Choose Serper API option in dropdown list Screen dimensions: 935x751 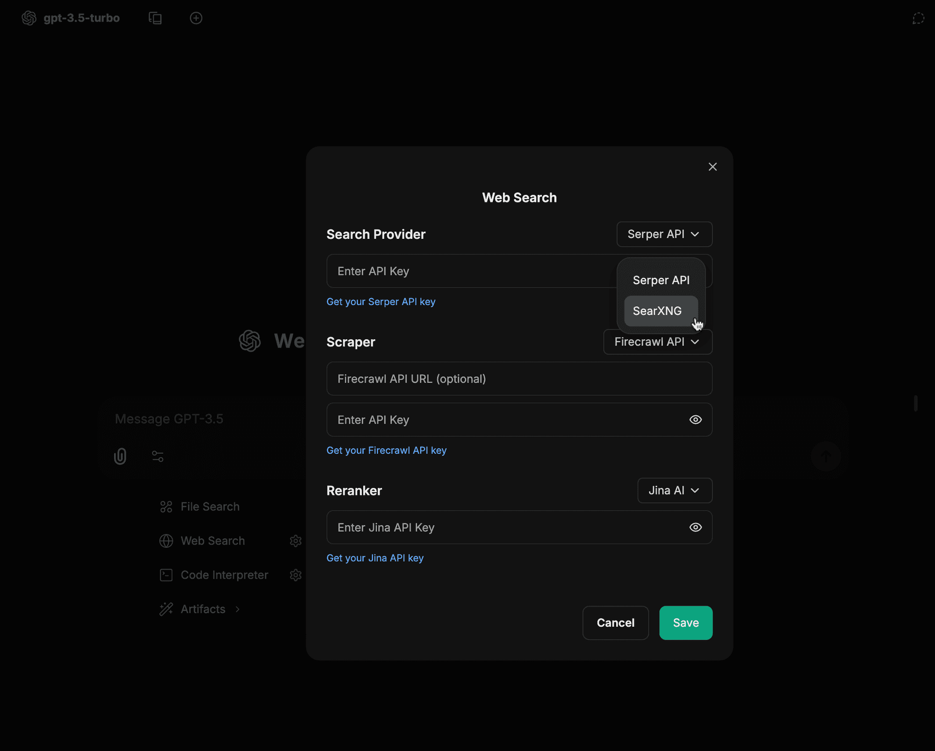(661, 280)
